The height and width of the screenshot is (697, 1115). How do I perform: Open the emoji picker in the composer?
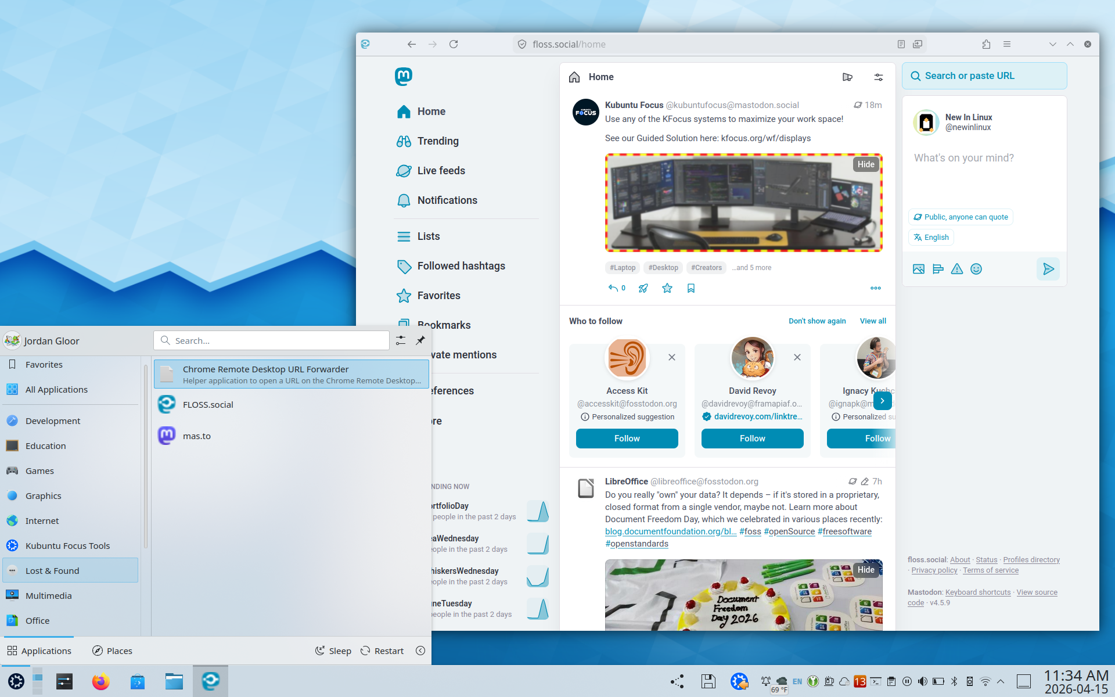tap(976, 269)
